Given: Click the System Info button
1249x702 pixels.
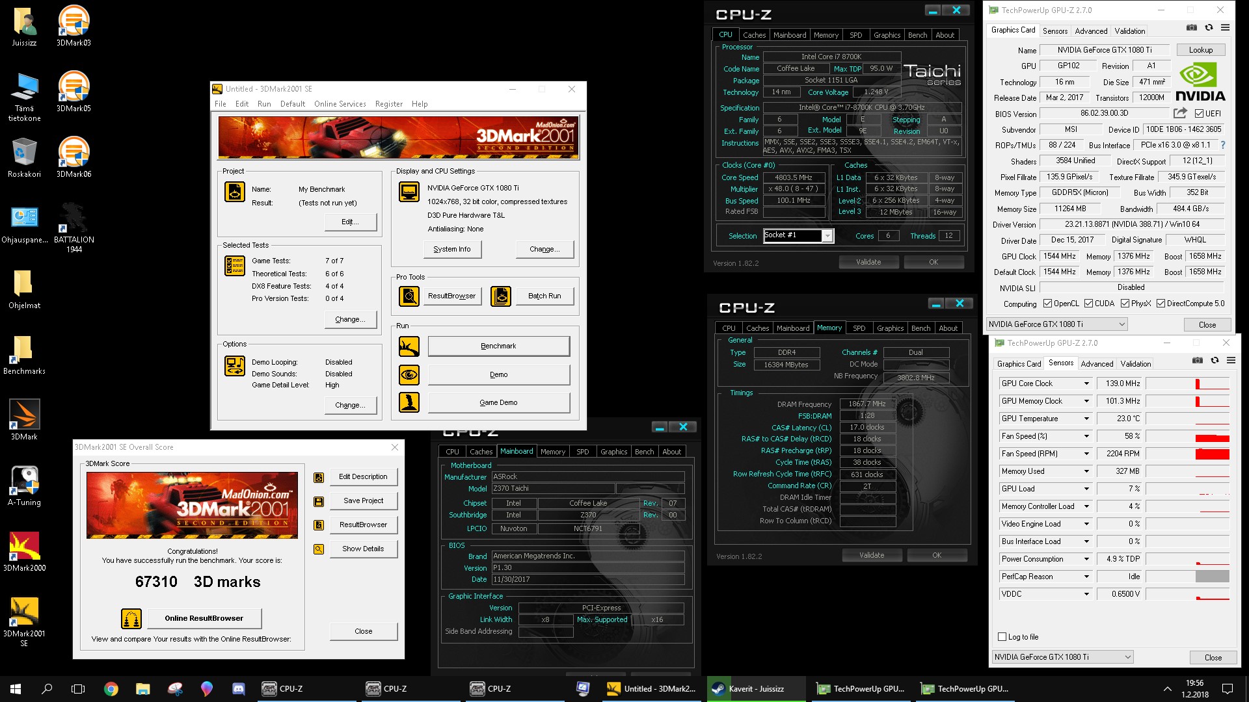Looking at the screenshot, I should coord(452,249).
